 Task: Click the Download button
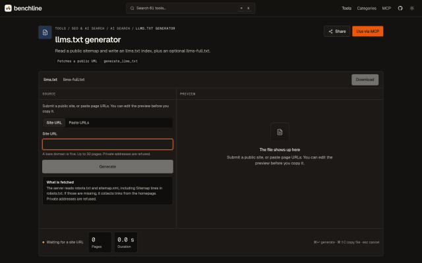pyautogui.click(x=365, y=80)
